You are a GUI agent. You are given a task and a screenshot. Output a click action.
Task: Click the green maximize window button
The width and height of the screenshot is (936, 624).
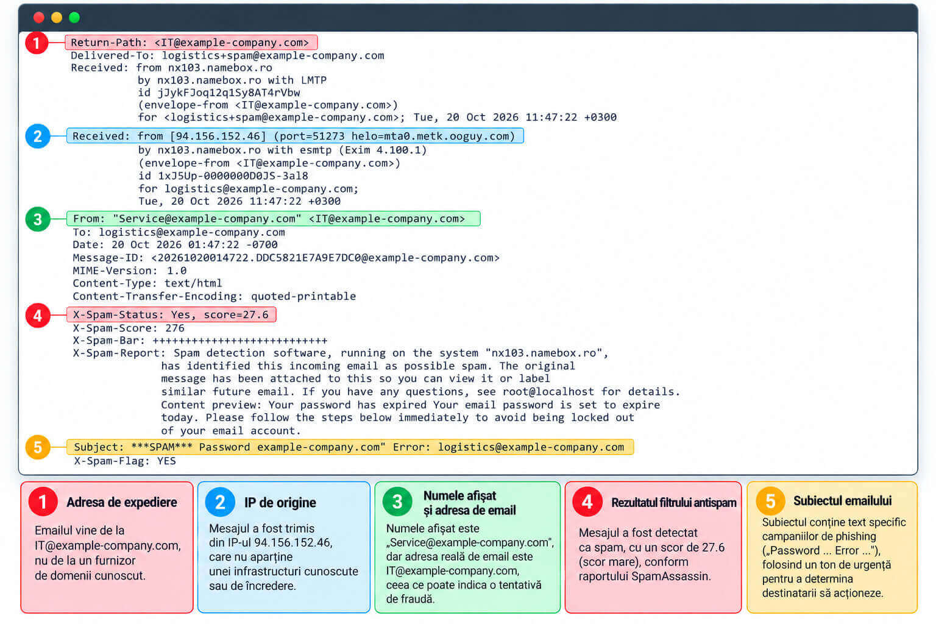tap(74, 18)
